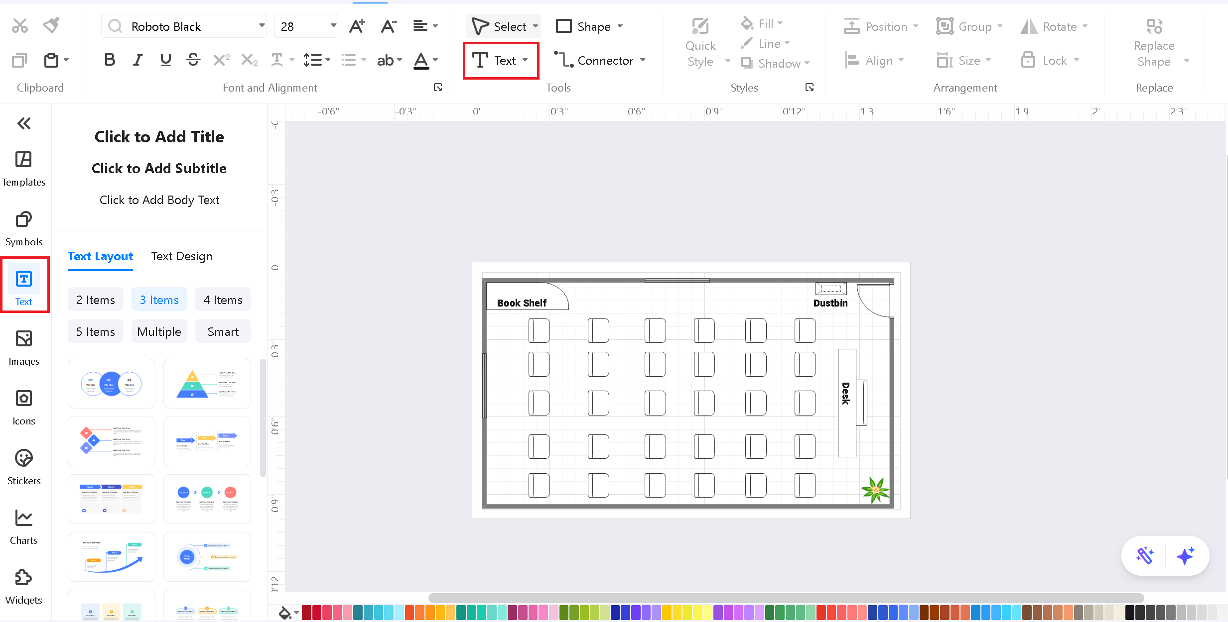Toggle strikethrough formatting
Image resolution: width=1228 pixels, height=622 pixels.
[193, 60]
